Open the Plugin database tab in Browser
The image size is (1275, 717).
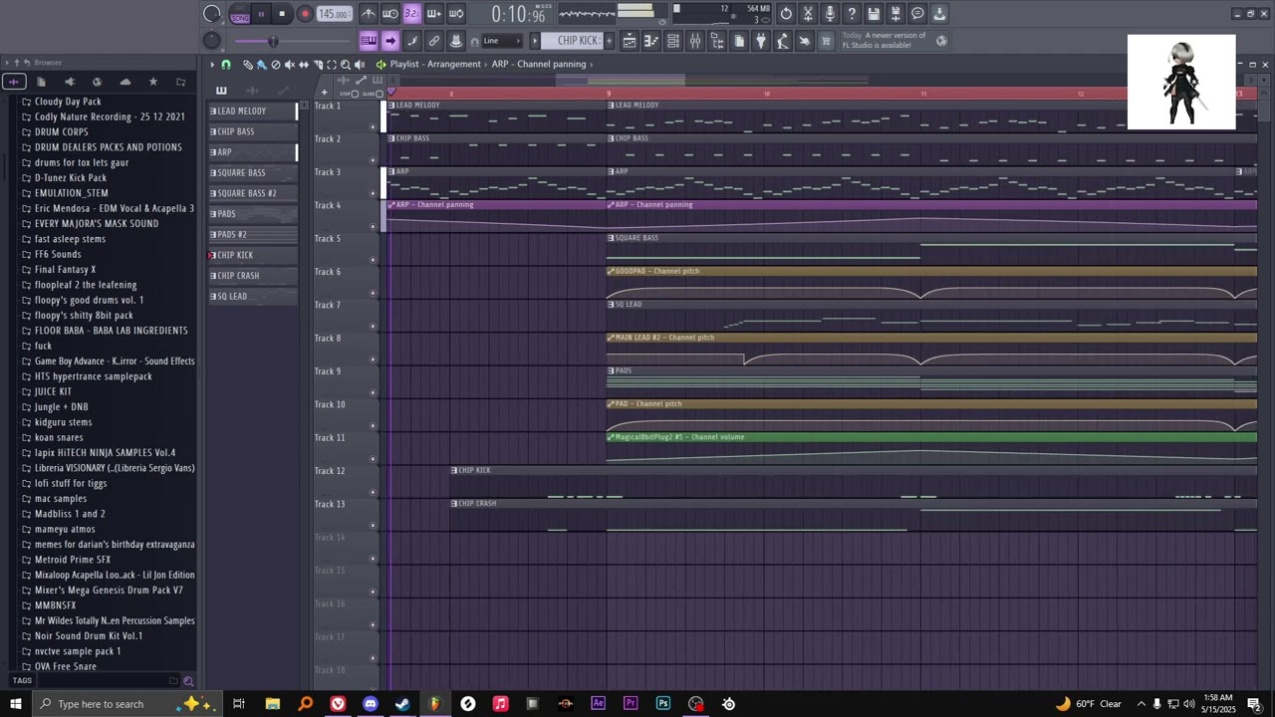click(69, 82)
